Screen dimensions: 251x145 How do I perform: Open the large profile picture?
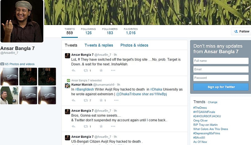(x=22, y=21)
